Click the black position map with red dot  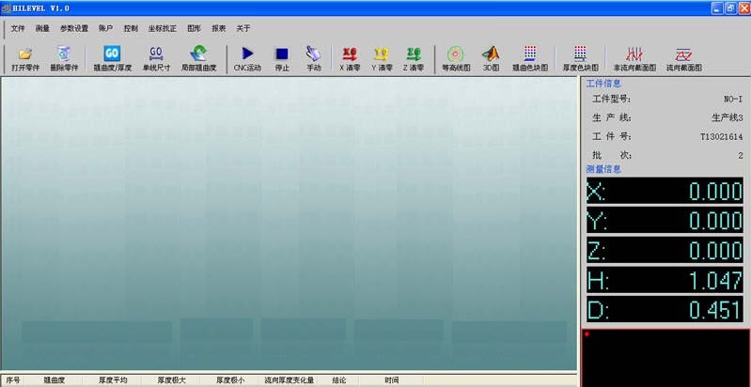[x=665, y=358]
